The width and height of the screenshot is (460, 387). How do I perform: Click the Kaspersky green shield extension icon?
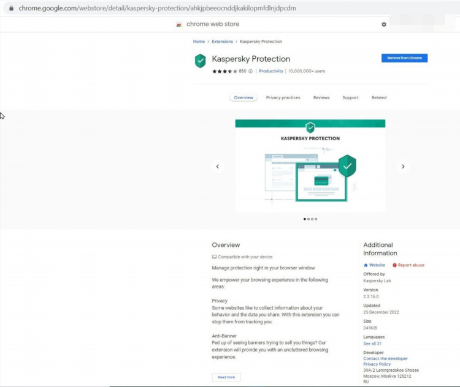tap(200, 61)
